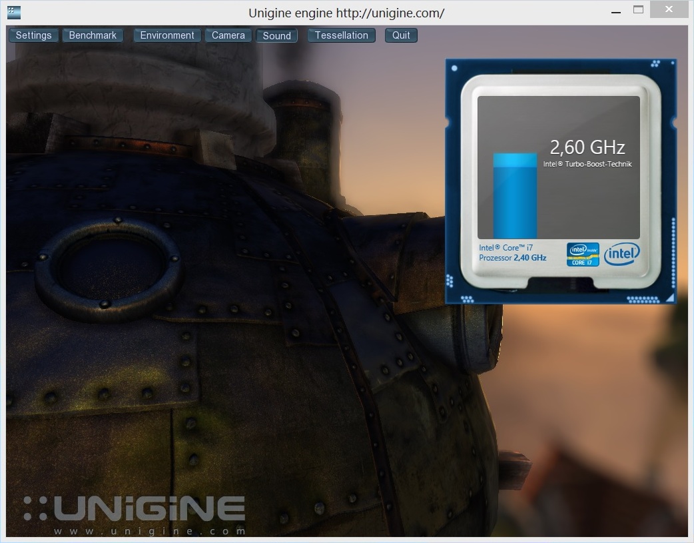
Task: Click the Prozessor 2,40 GHz text
Action: (x=513, y=258)
